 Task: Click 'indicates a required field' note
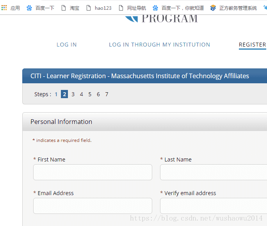tap(62, 140)
